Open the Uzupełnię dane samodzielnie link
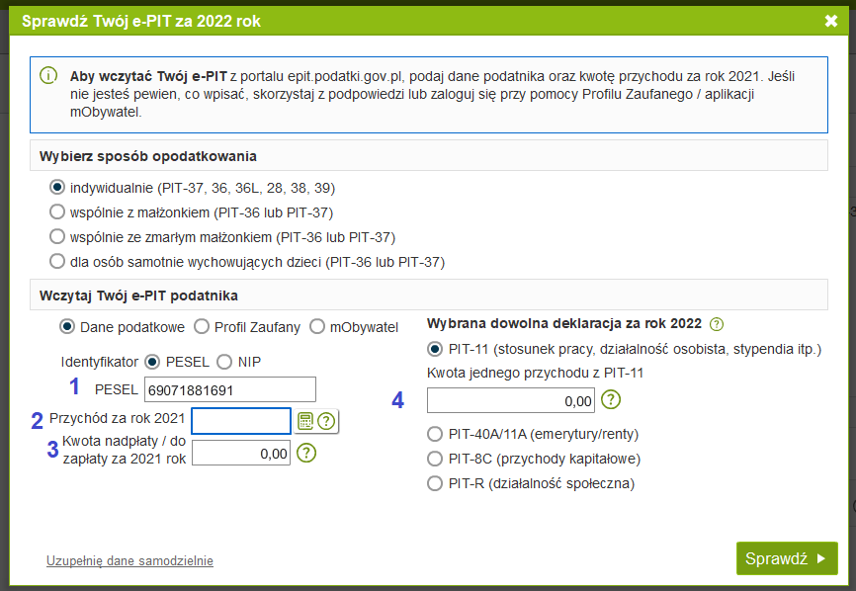The height and width of the screenshot is (591, 856). (129, 560)
